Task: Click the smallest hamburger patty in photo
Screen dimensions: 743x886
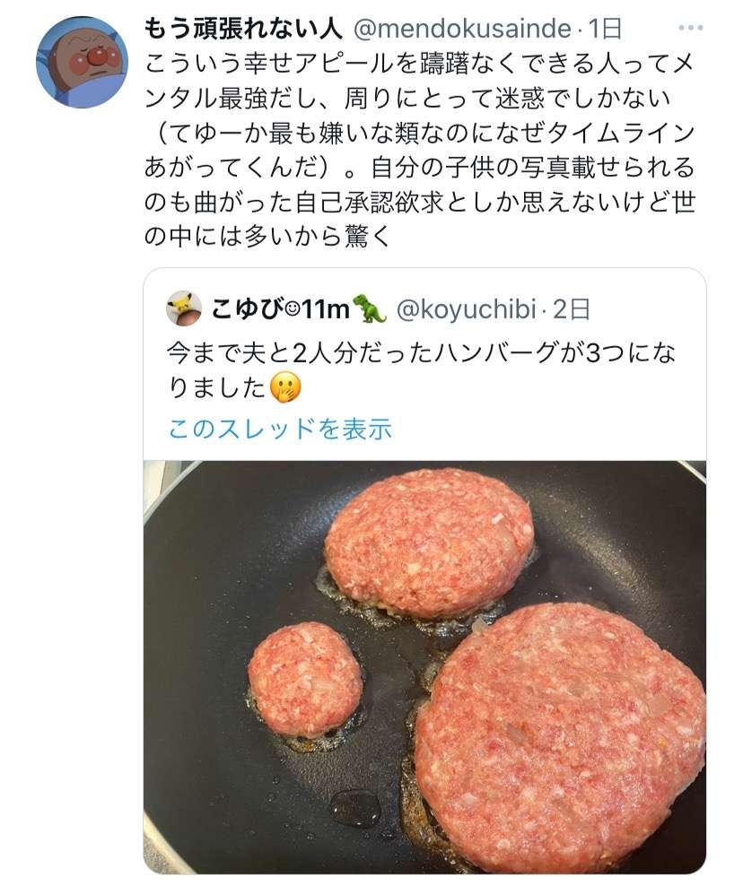Action: tap(305, 678)
